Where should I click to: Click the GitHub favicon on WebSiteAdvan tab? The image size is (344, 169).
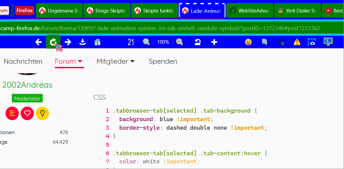click(x=233, y=11)
